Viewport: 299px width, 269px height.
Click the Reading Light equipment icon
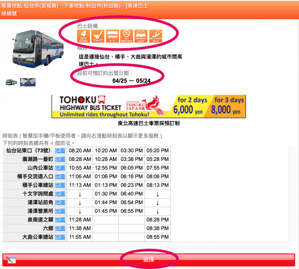point(141,36)
